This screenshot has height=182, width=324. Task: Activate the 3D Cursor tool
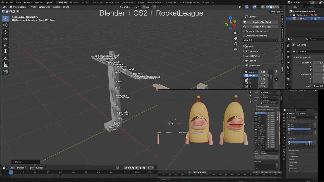(5, 25)
